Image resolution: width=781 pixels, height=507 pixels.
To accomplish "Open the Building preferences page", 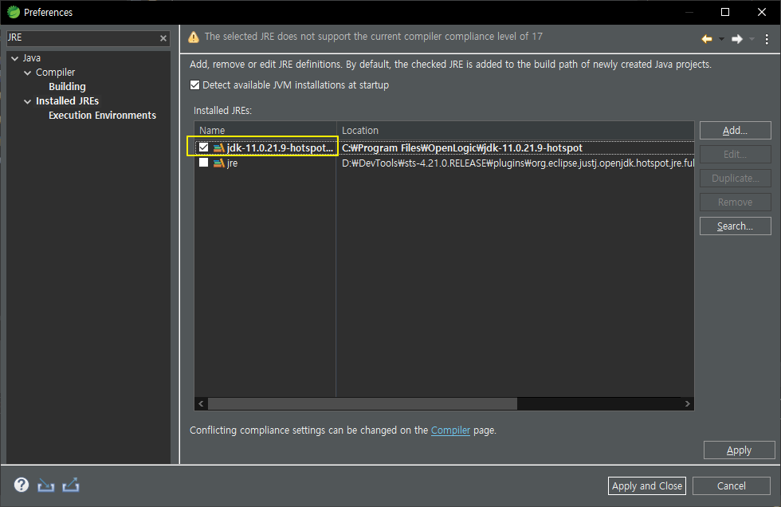I will click(67, 87).
